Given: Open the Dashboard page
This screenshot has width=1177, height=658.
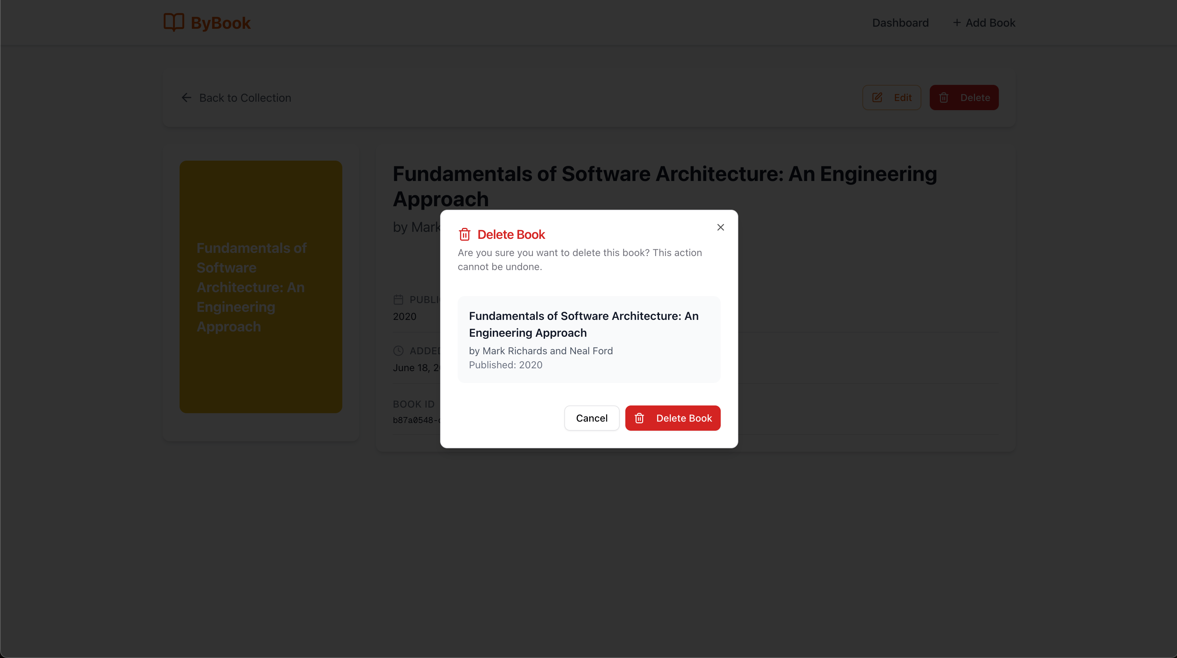Looking at the screenshot, I should pos(900,23).
